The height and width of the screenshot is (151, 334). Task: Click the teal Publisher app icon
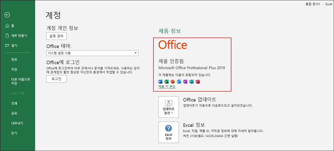191,82
